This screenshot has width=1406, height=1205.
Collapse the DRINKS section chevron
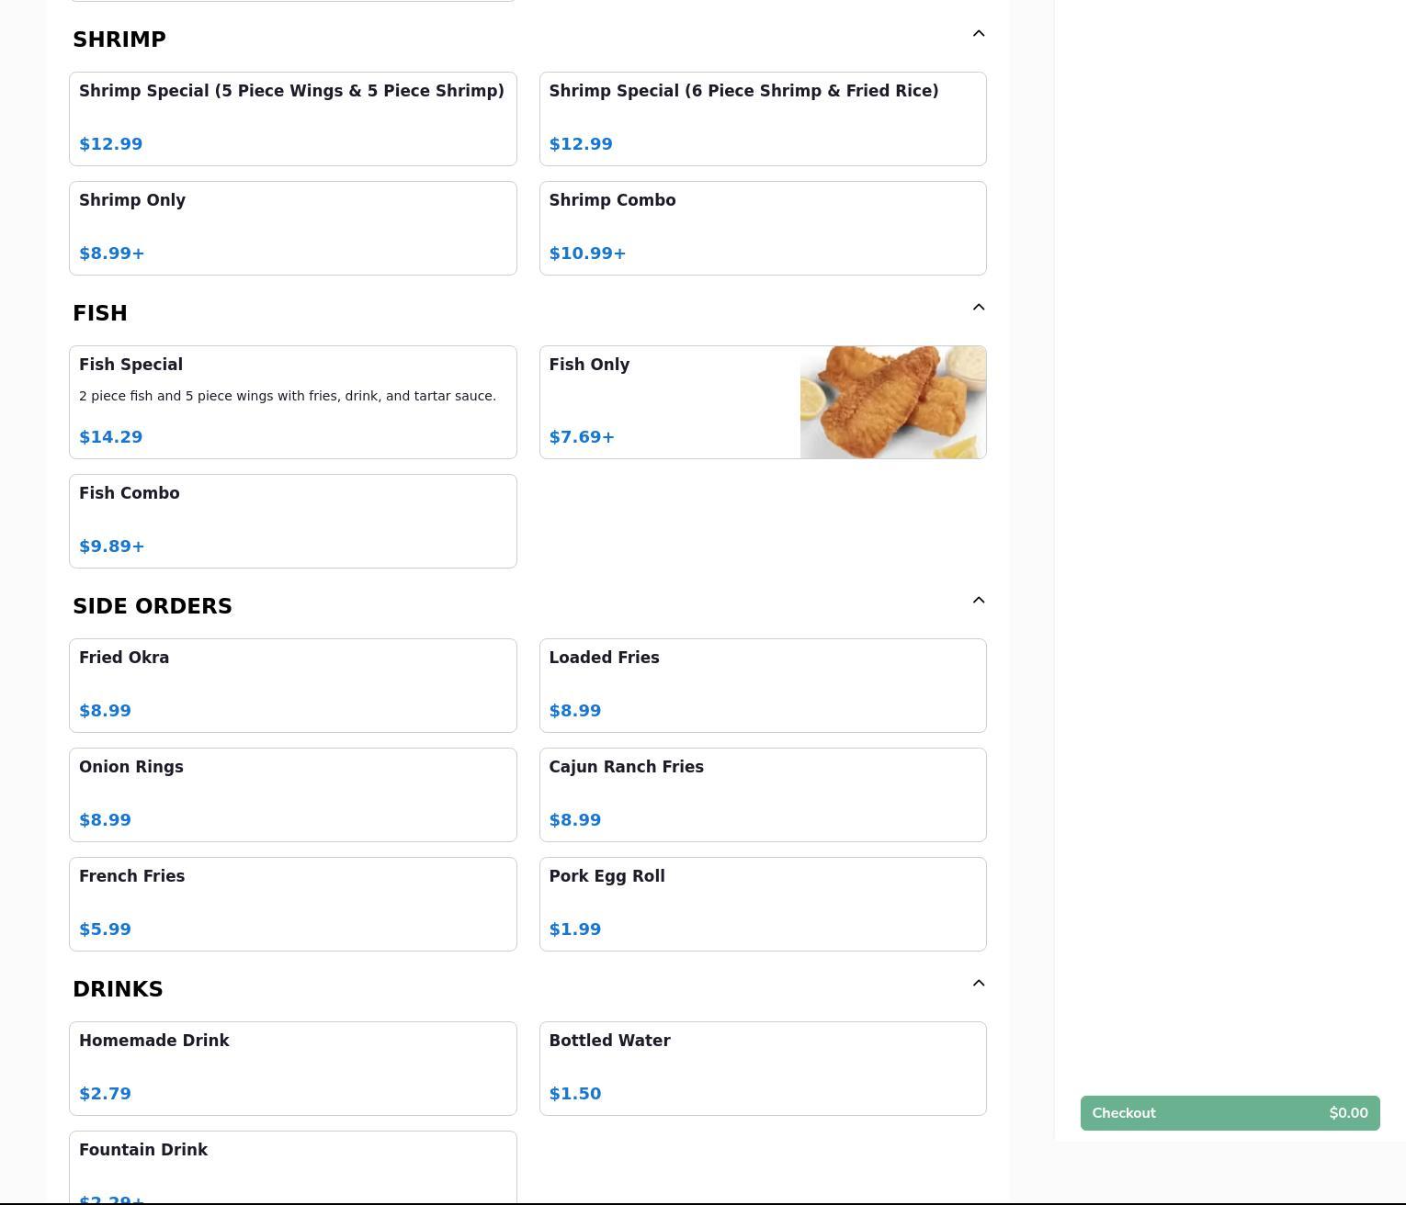[978, 984]
